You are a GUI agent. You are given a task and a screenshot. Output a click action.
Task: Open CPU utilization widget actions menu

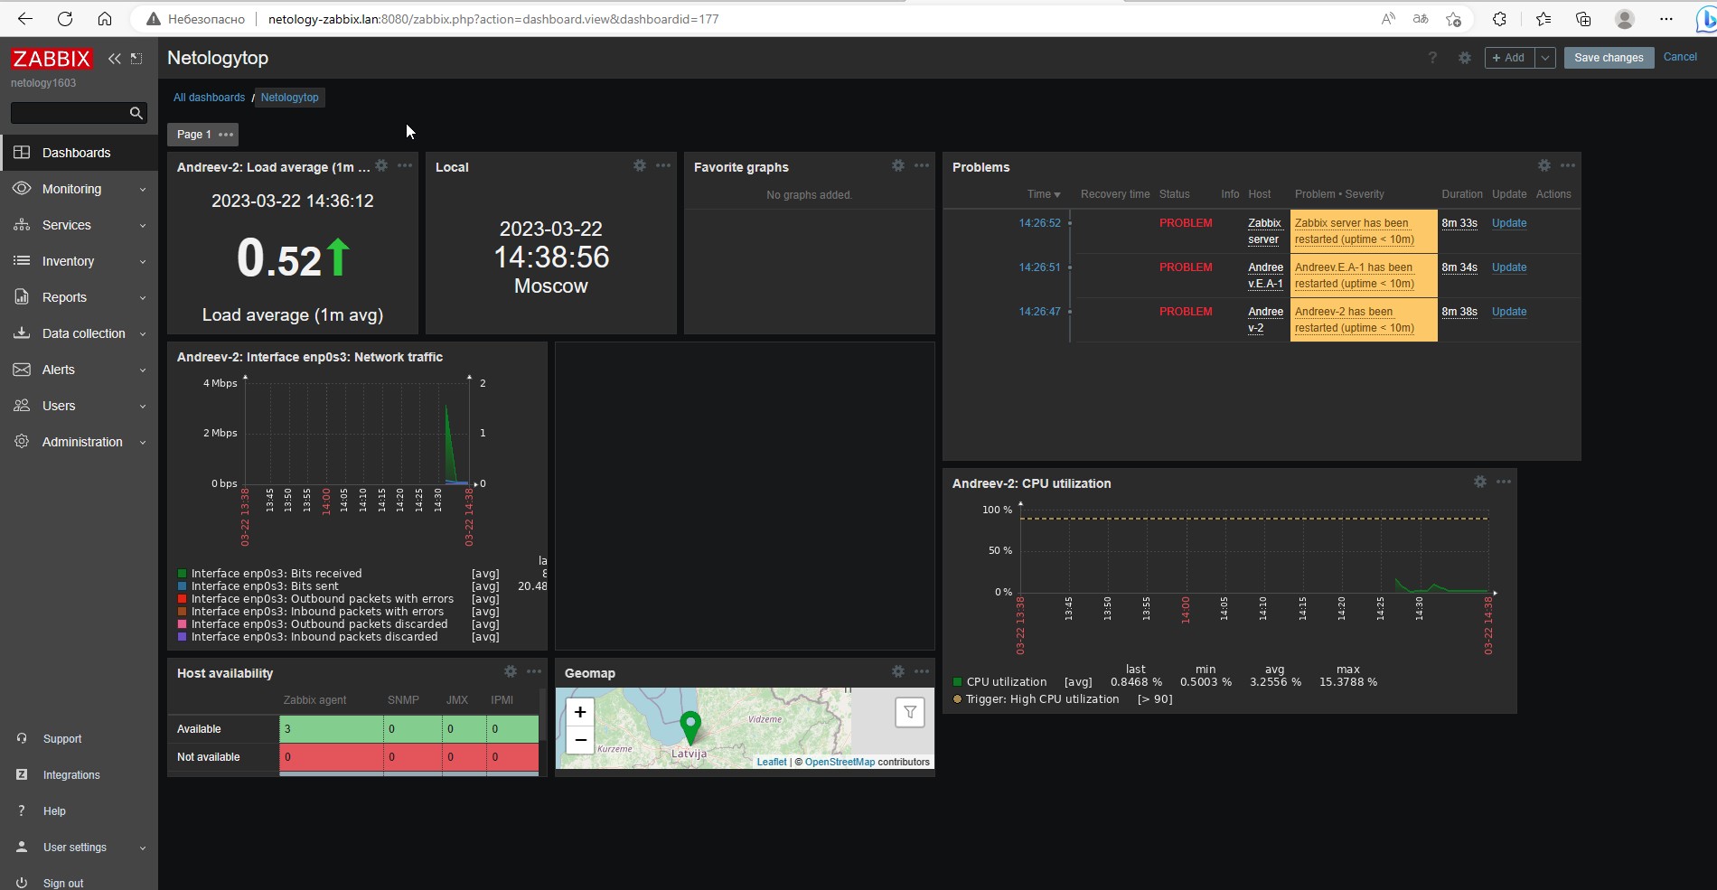pos(1504,482)
